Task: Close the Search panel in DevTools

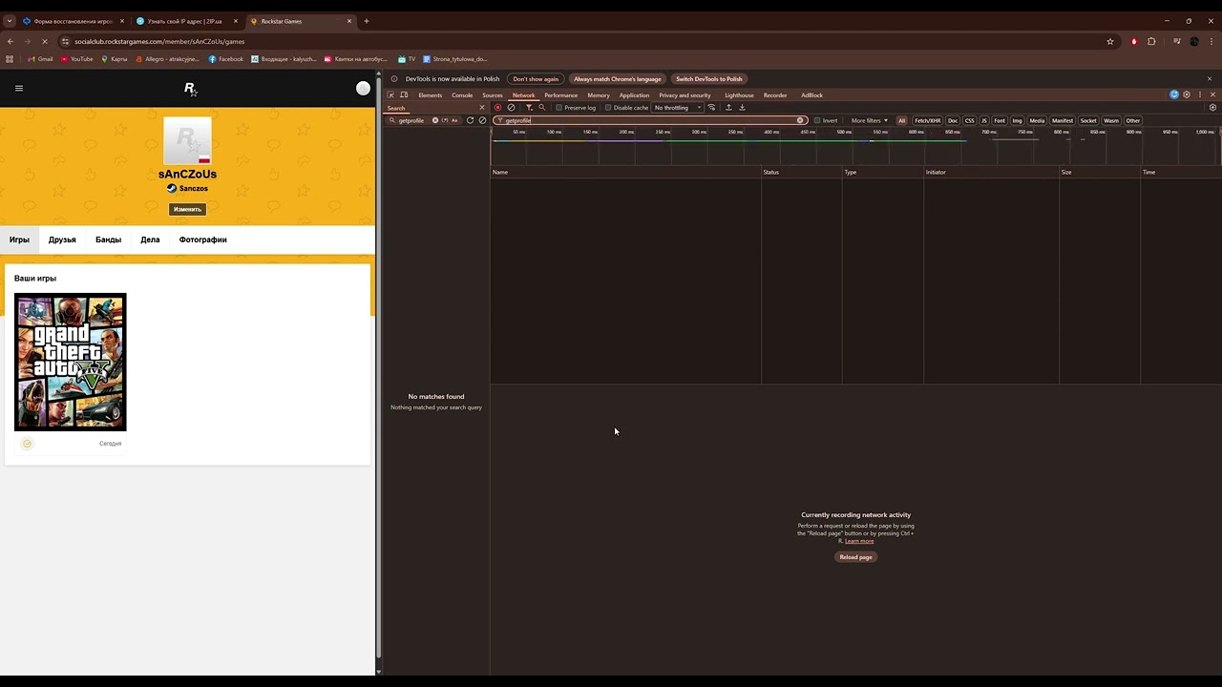Action: pos(482,108)
